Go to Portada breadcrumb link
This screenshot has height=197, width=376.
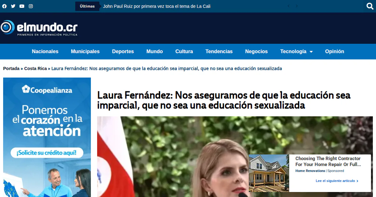[11, 68]
